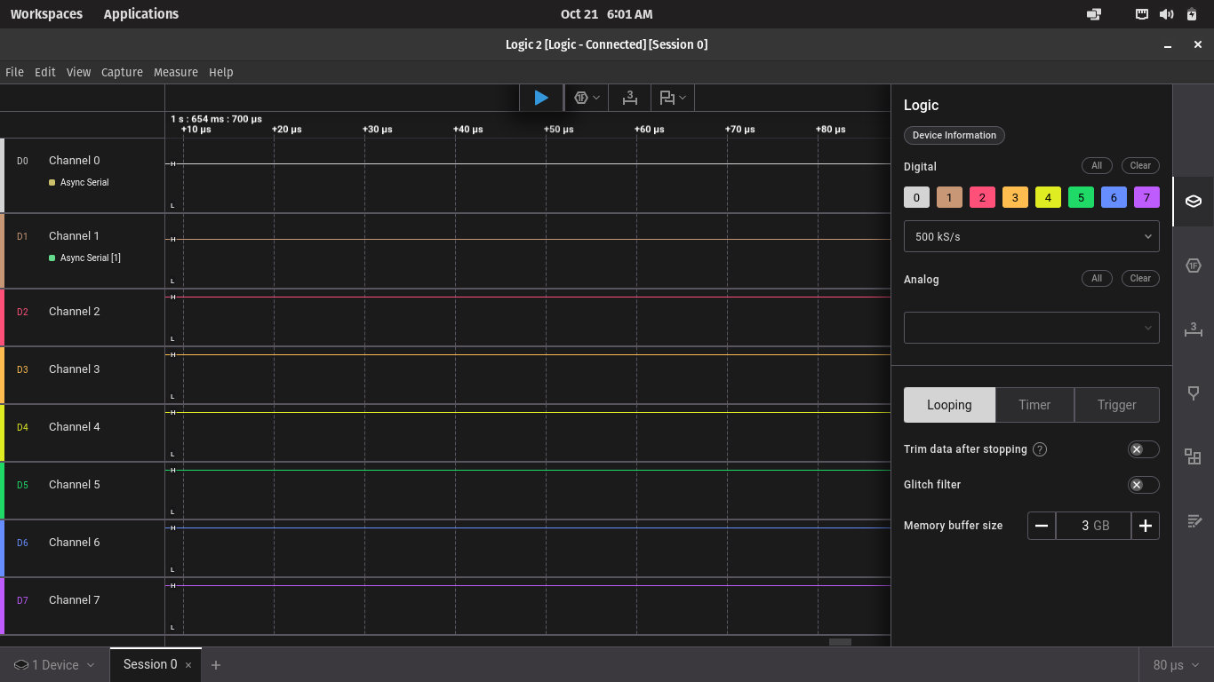This screenshot has width=1214, height=682.
Task: Open the Extensions panel in sidebar
Action: [x=1193, y=456]
